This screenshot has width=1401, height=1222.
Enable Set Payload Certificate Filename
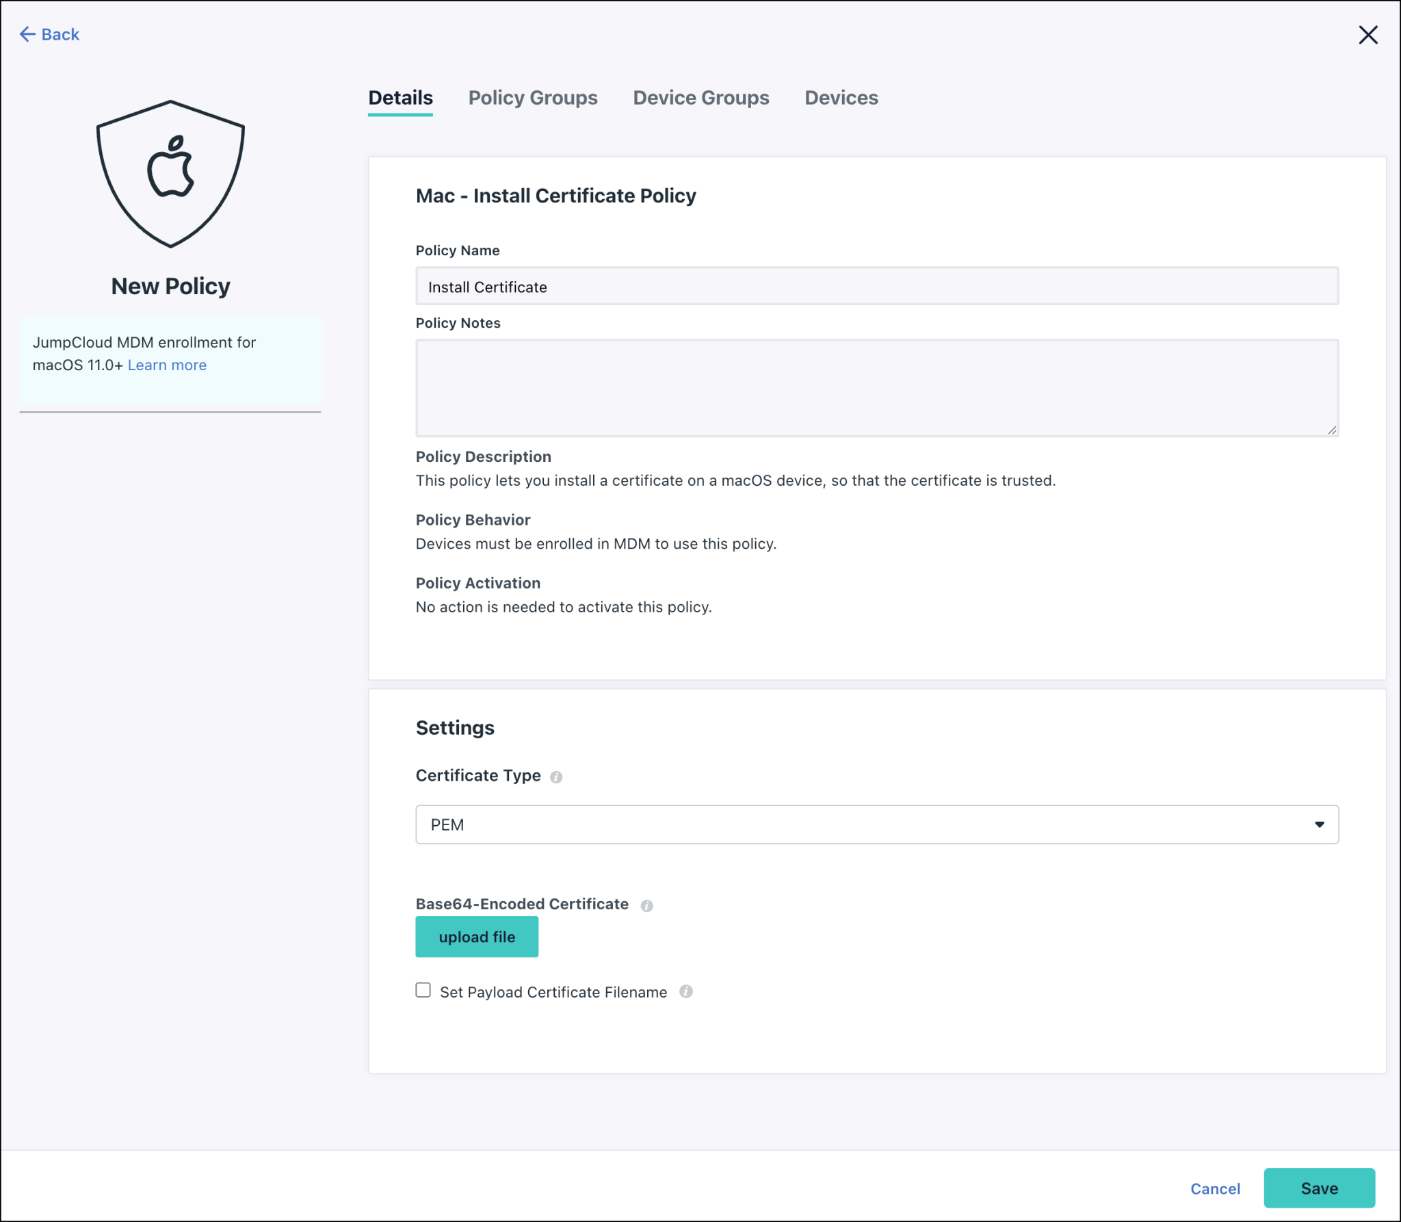click(x=423, y=990)
